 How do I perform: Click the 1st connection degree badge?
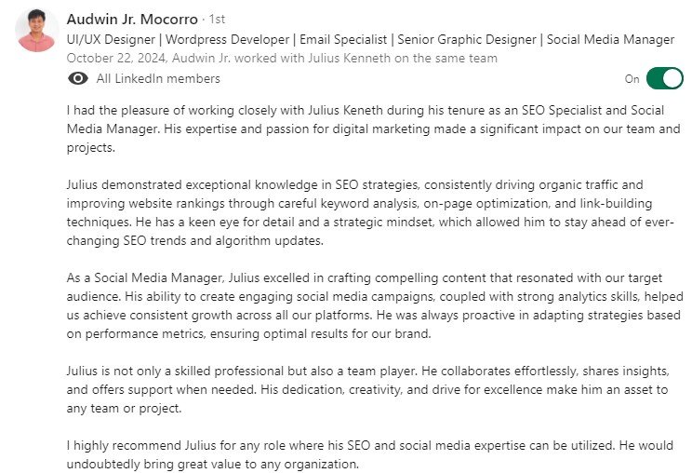[215, 20]
